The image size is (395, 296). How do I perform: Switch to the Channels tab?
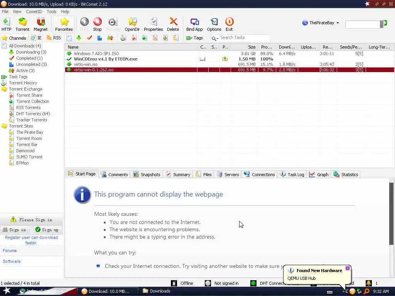[x=14, y=38]
